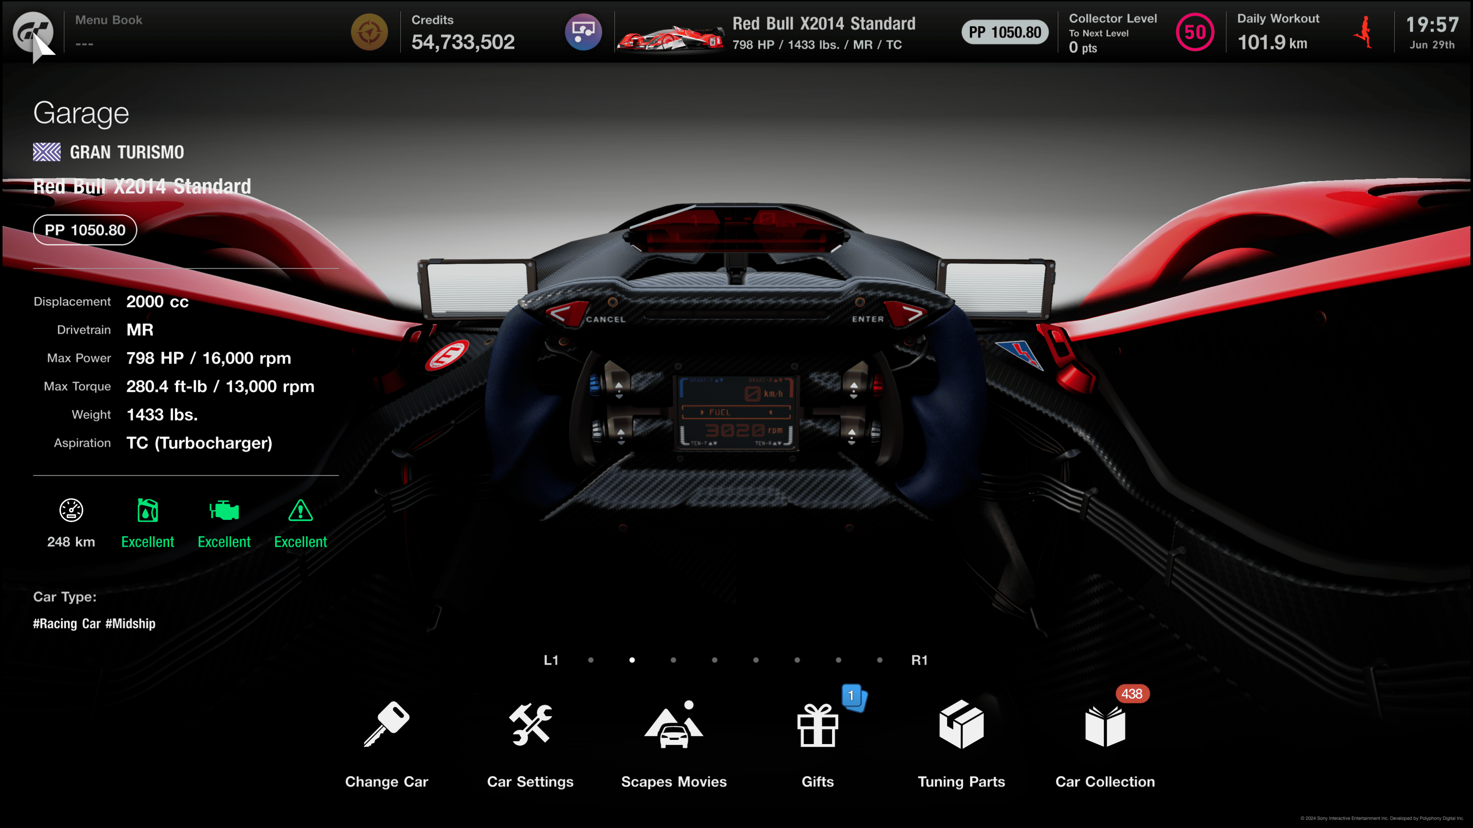
Task: Click the engine condition icon
Action: 224,510
